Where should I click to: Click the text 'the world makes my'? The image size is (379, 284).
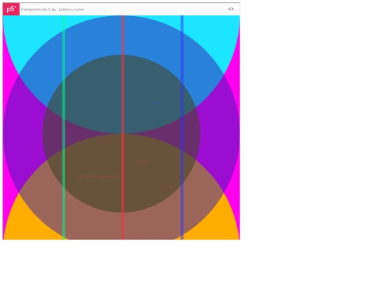(x=98, y=177)
